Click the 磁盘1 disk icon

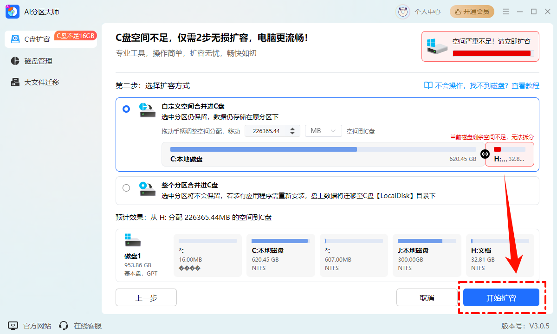132,240
